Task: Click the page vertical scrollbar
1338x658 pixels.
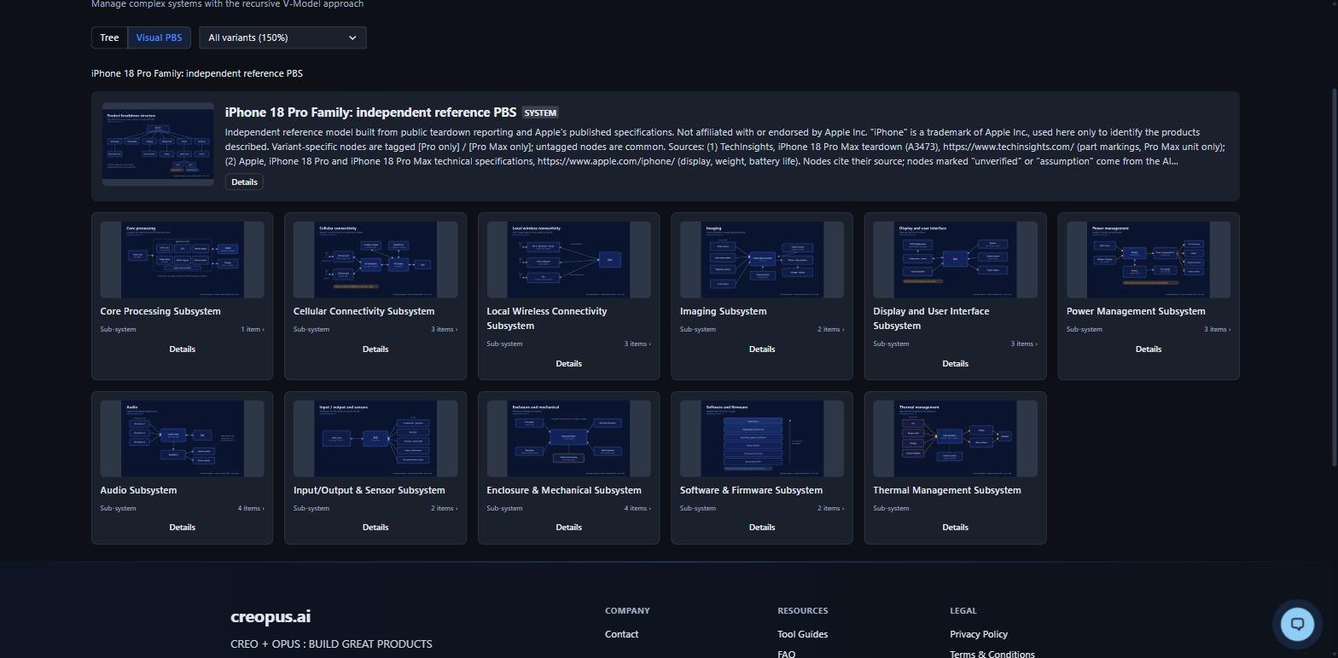Action: 1334,275
